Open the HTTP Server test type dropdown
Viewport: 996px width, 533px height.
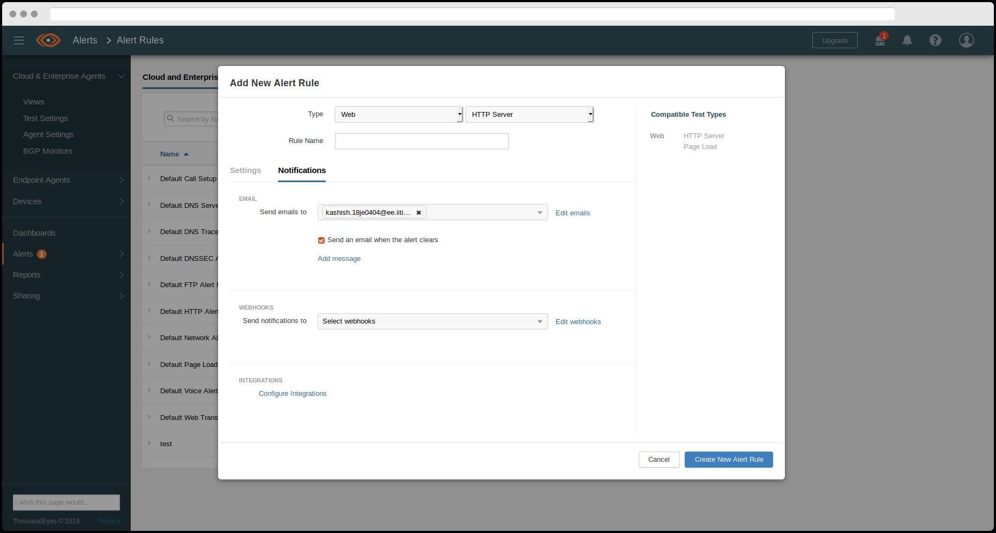tap(529, 115)
